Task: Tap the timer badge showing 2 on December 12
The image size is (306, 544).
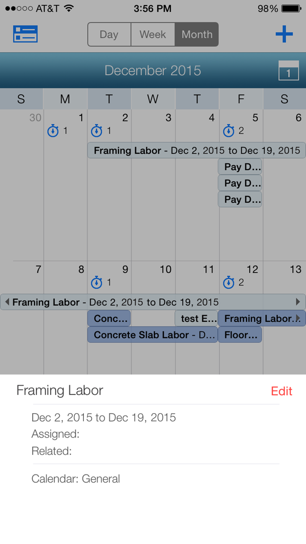Action: (x=229, y=282)
